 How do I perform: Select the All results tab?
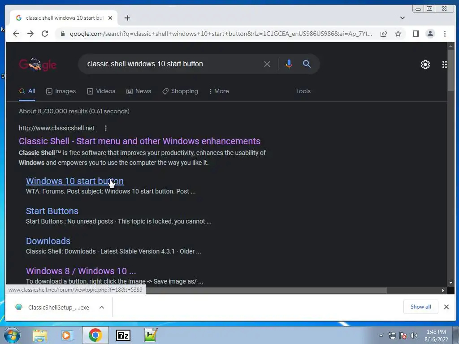pyautogui.click(x=27, y=91)
